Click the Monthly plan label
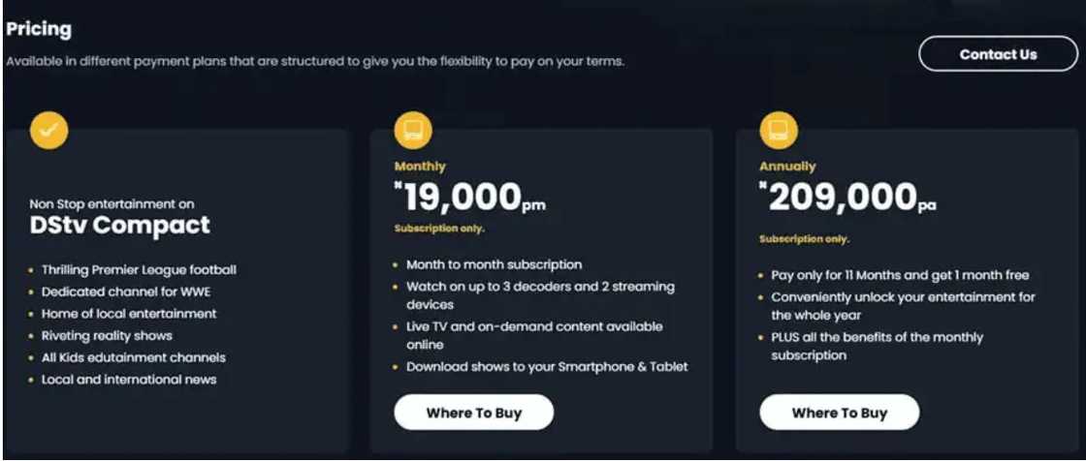Screen dimensions: 1086x461 [420, 167]
